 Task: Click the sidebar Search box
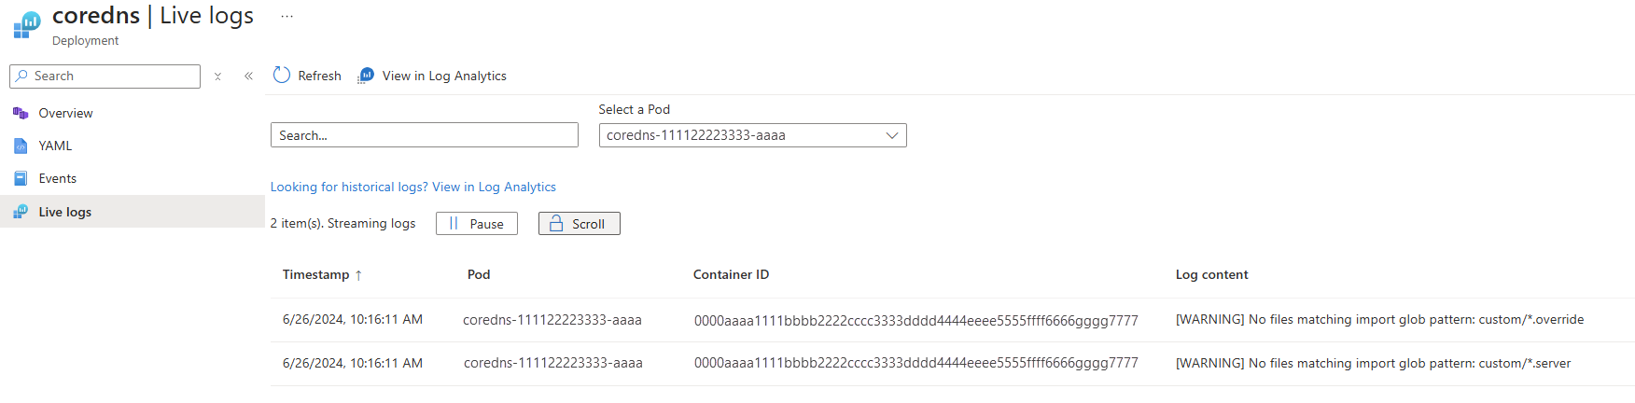pos(105,76)
